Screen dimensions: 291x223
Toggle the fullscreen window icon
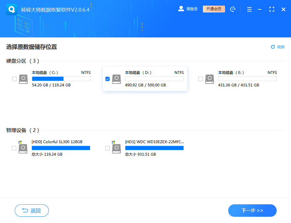click(x=272, y=10)
